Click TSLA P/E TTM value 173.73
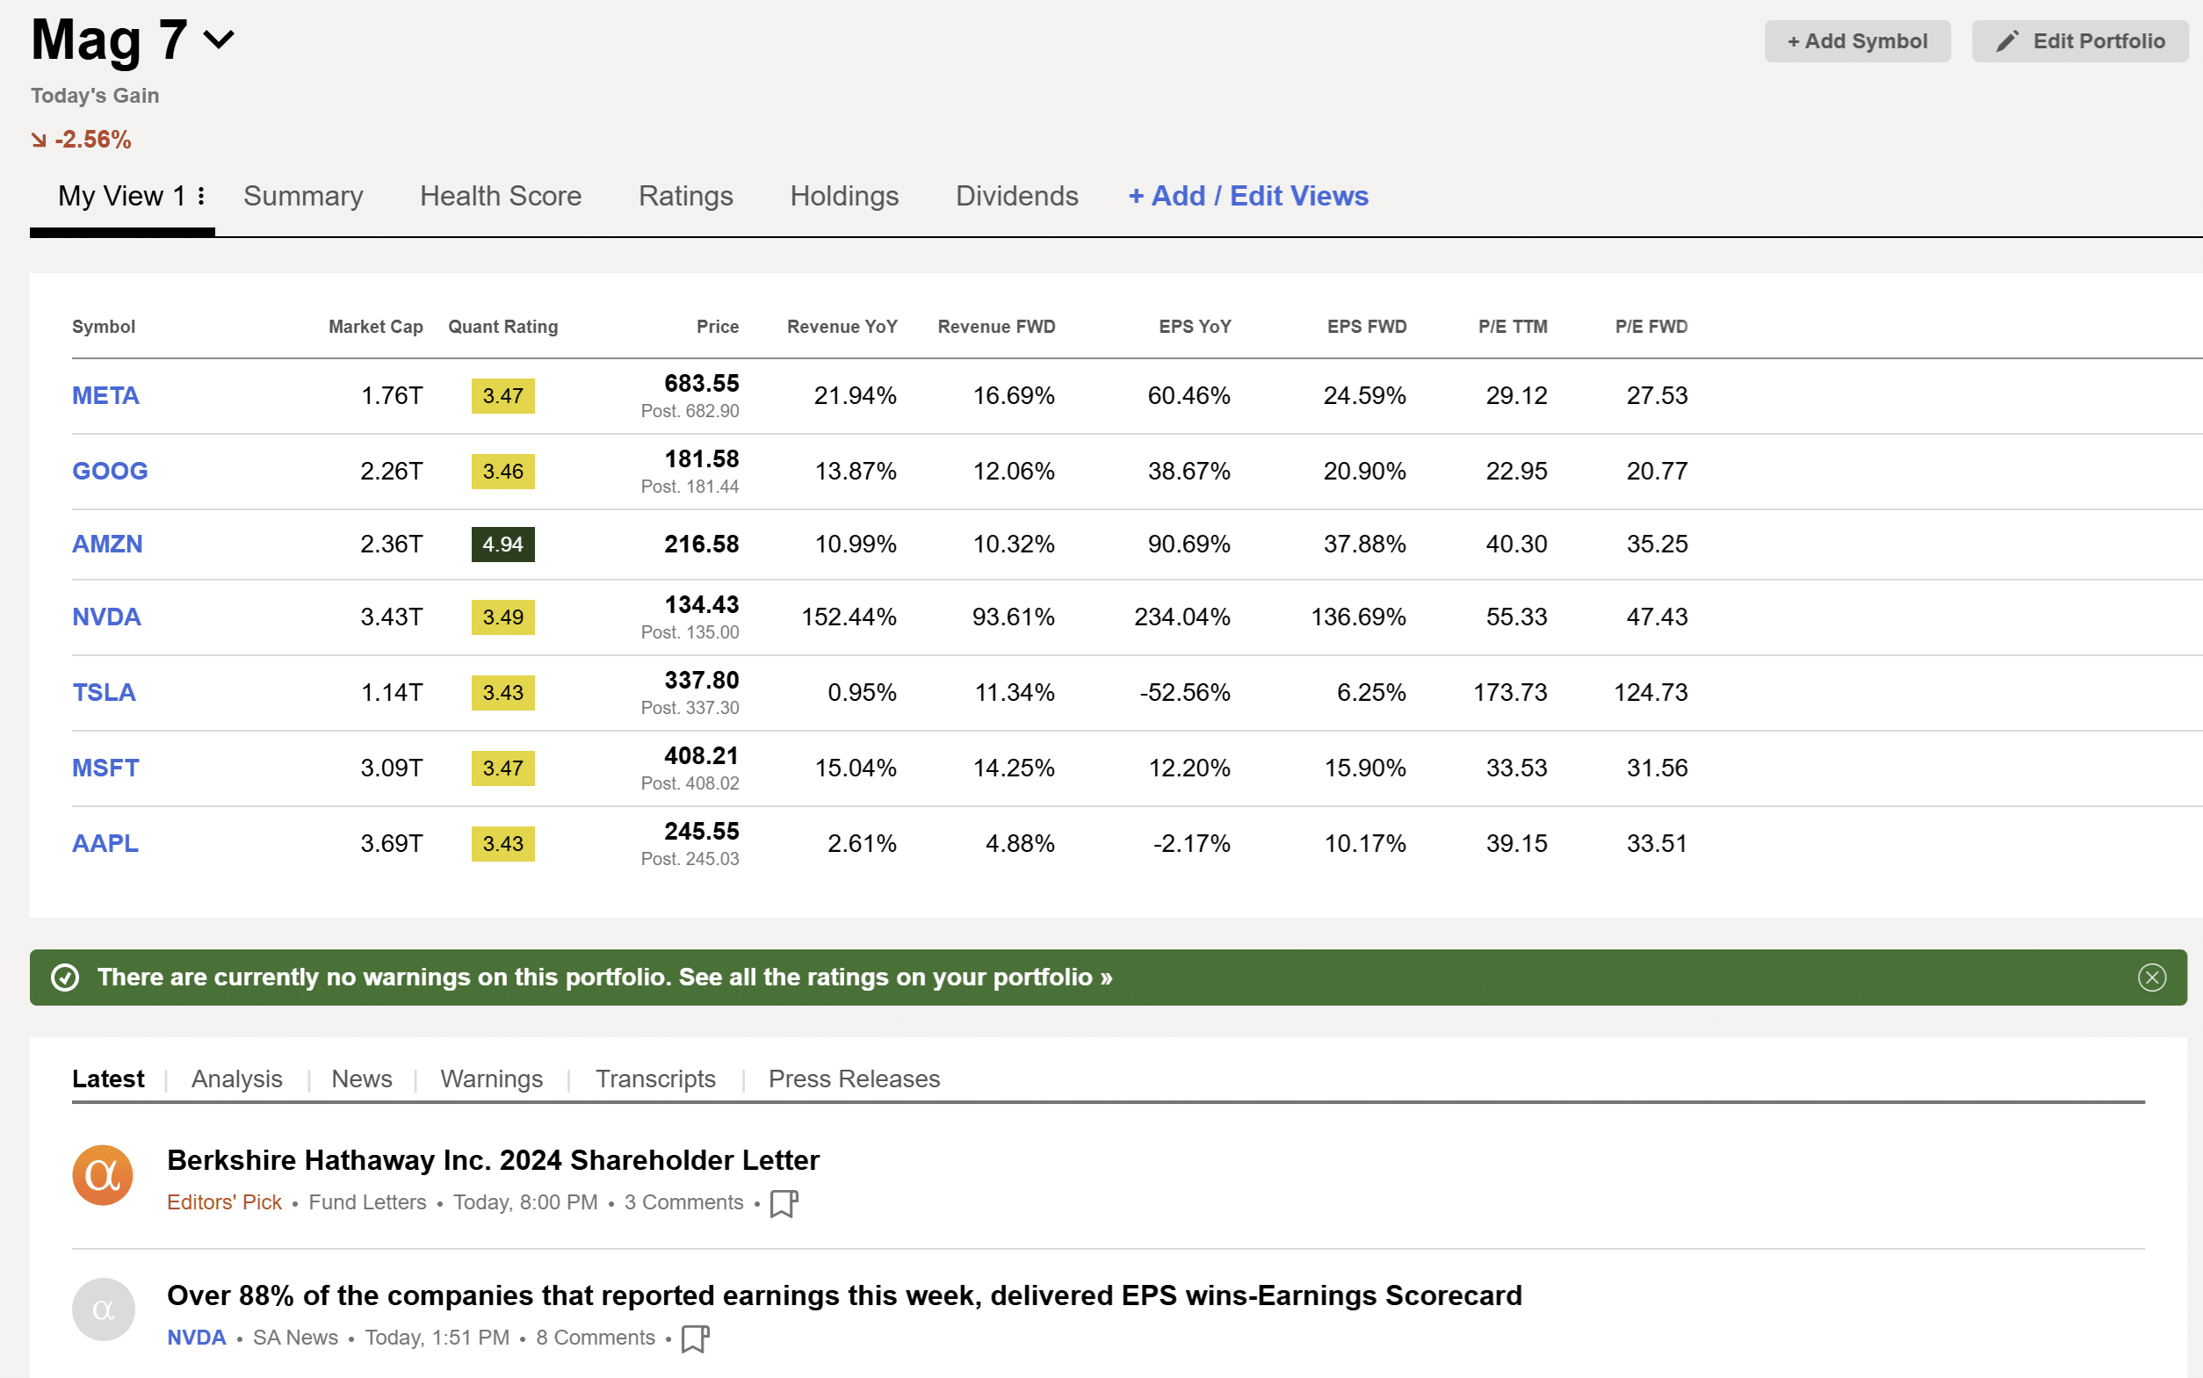Viewport: 2203px width, 1378px height. pos(1510,693)
